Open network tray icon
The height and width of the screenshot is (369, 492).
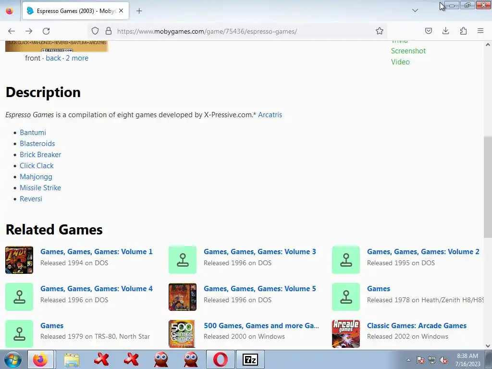click(x=432, y=360)
